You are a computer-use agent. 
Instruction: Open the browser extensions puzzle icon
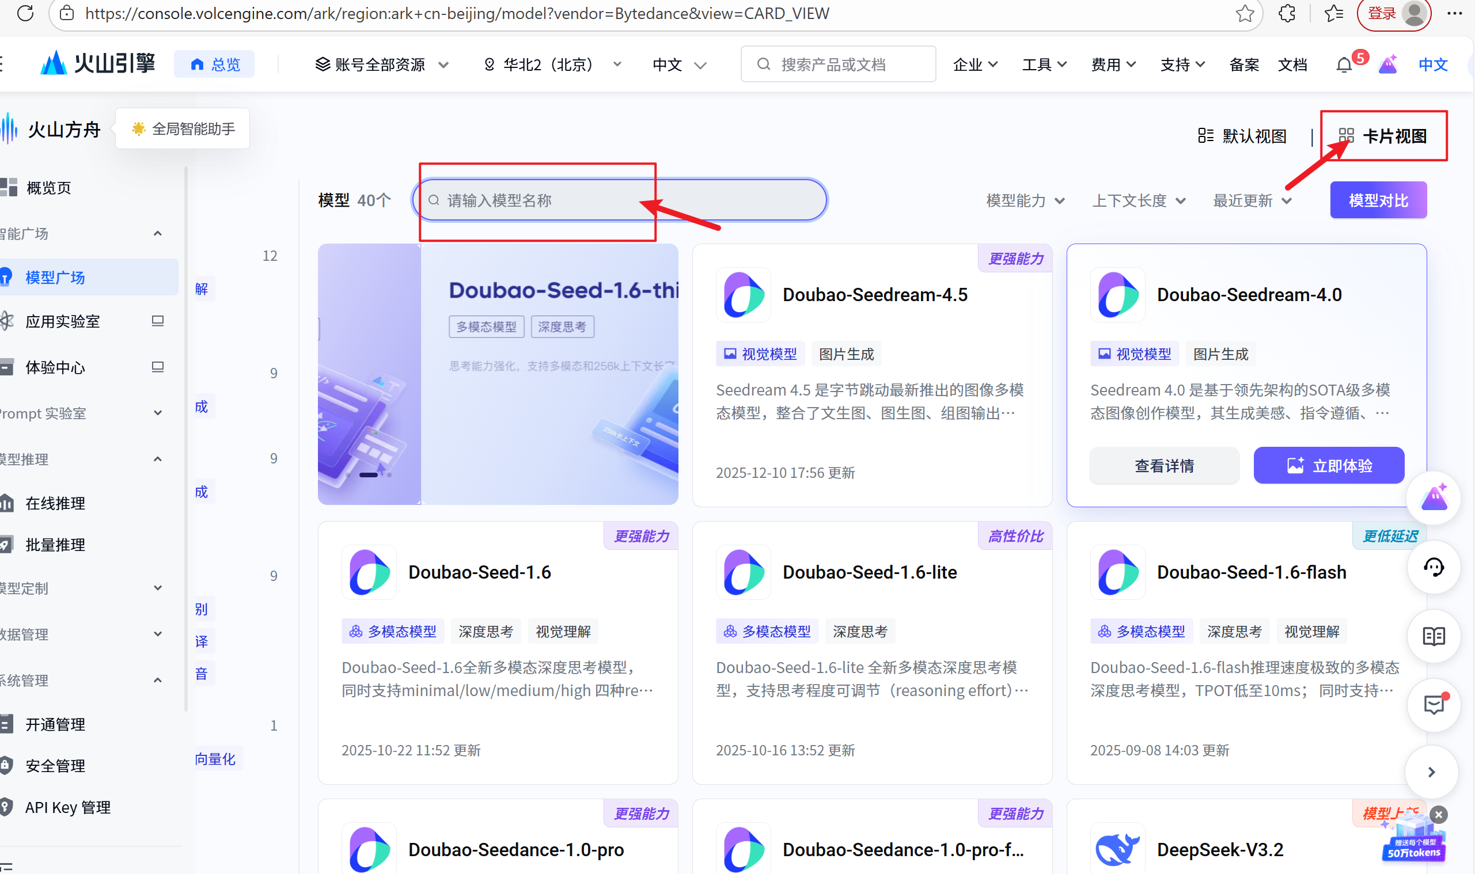pos(1287,13)
